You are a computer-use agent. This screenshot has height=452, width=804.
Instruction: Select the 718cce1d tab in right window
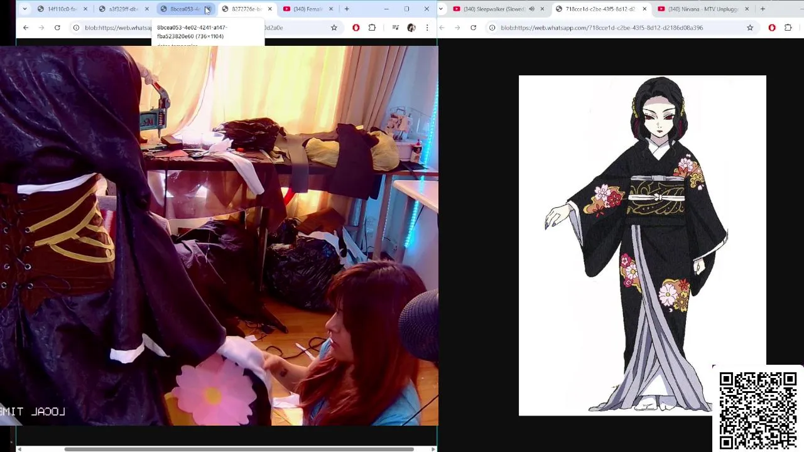600,9
